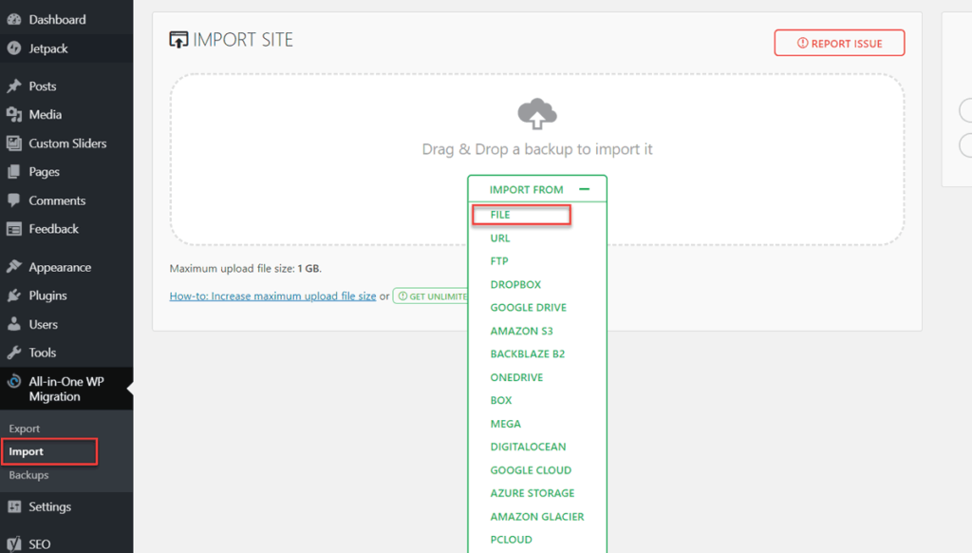Click the Tools wrench icon
Viewport: 972px width, 553px height.
tap(13, 353)
